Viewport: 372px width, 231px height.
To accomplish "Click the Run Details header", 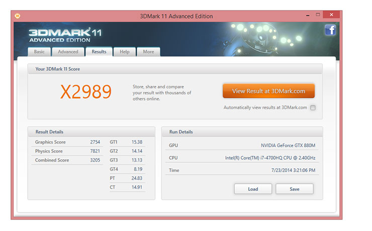I will pyautogui.click(x=181, y=132).
